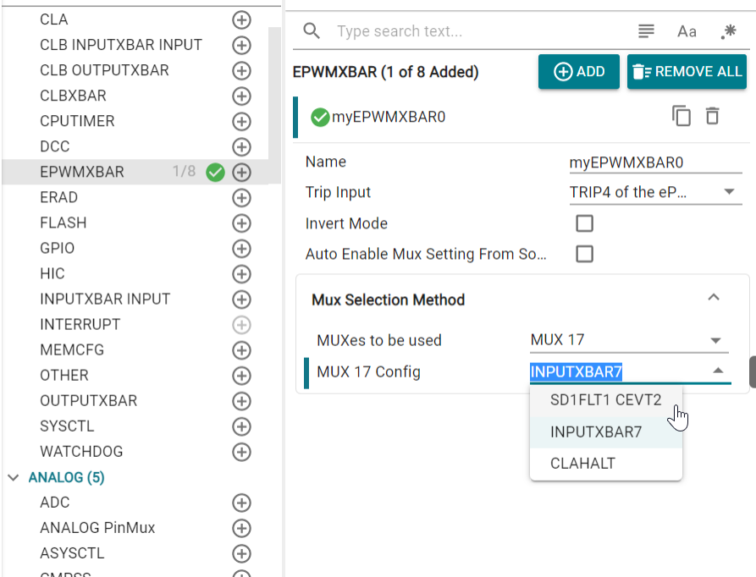Click the wildcard asterisk search icon
Viewport: 756px width, 577px height.
tap(728, 30)
